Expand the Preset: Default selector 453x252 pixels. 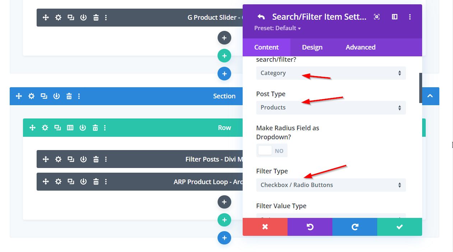tap(277, 28)
